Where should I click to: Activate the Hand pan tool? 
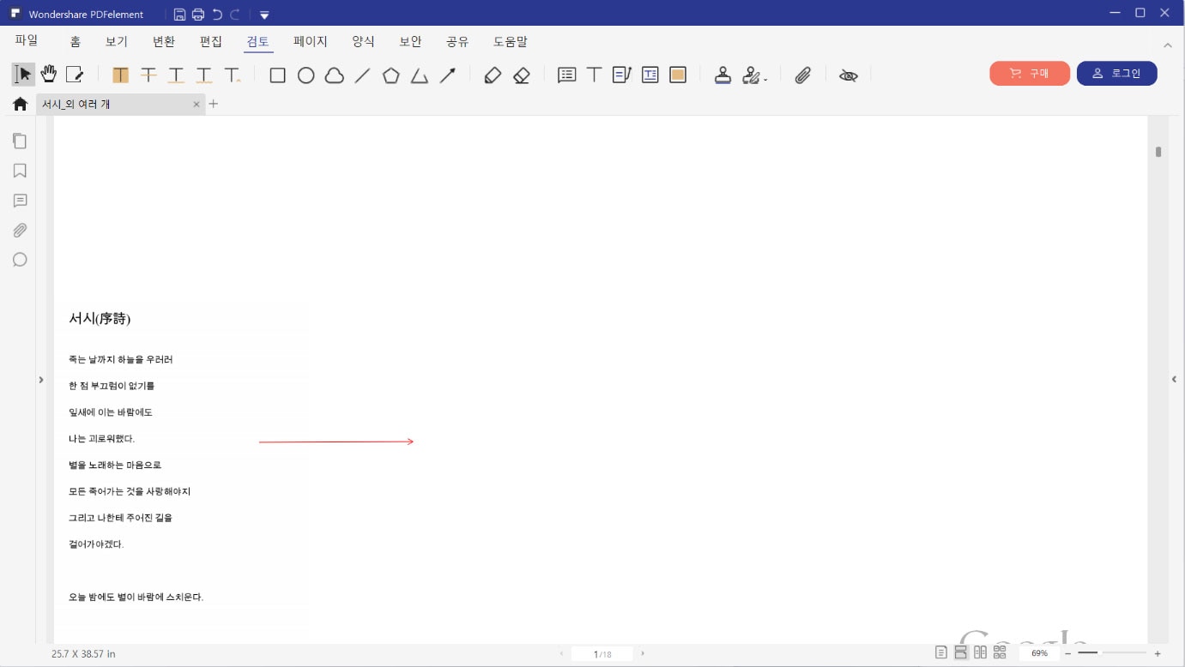(x=49, y=75)
